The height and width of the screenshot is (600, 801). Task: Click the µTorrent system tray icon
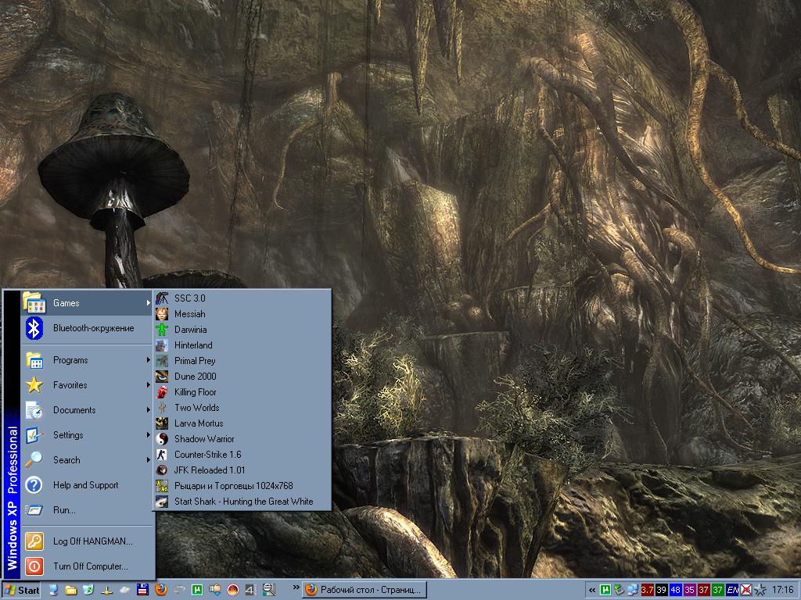tap(605, 590)
